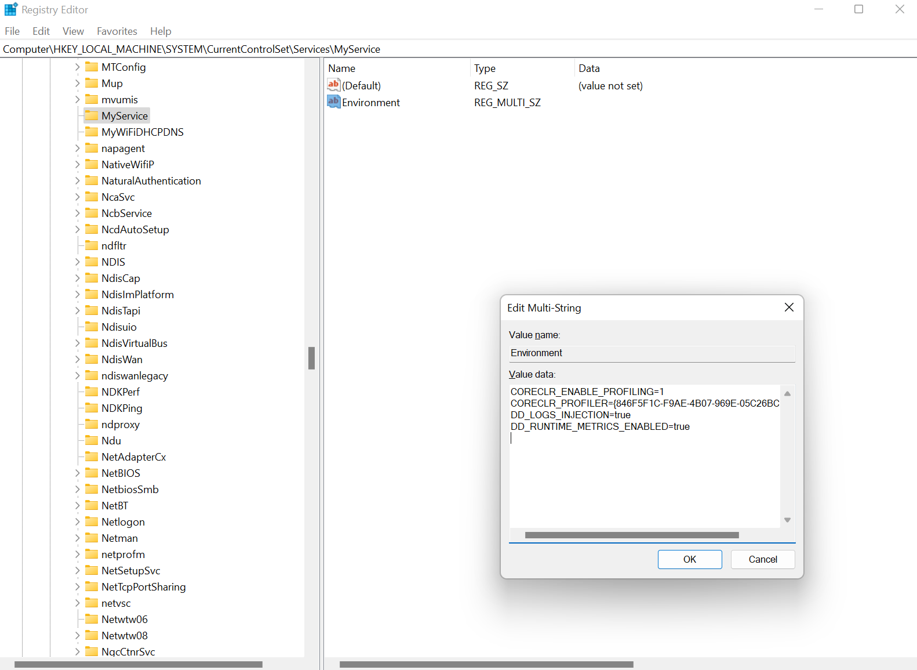Confirm the multi-string edit with OK
Image resolution: width=917 pixels, height=670 pixels.
point(690,559)
